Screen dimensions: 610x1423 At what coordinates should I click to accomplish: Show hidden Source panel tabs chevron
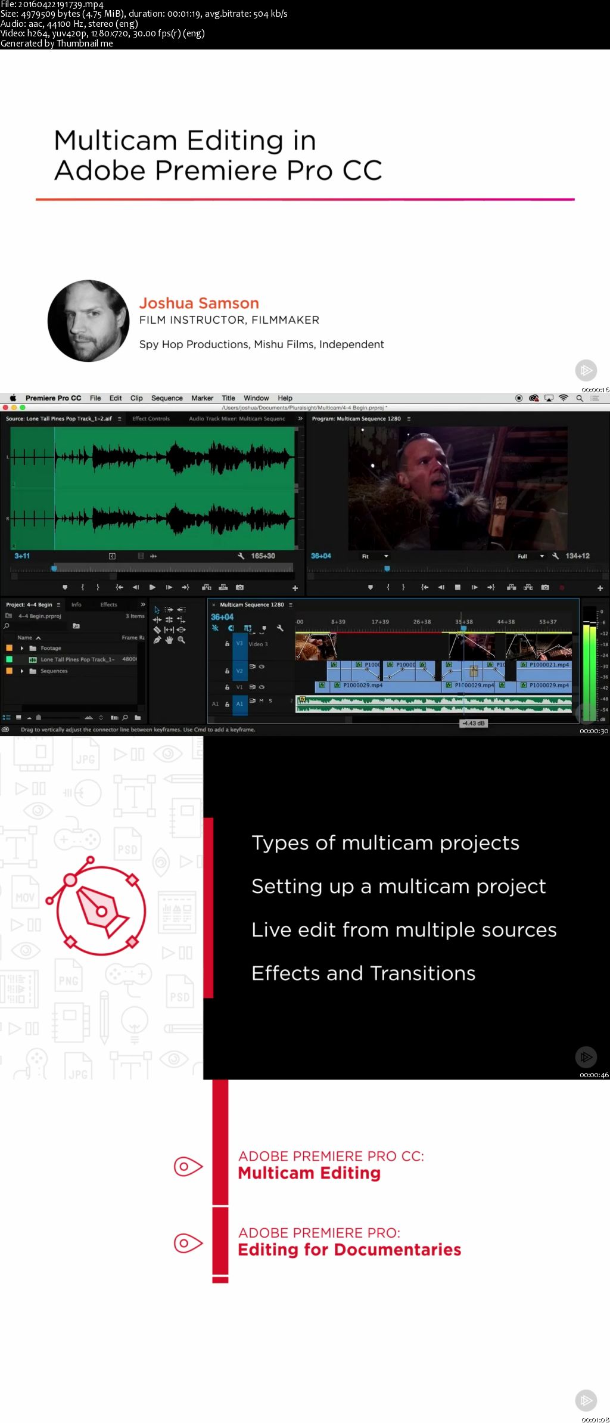[300, 418]
